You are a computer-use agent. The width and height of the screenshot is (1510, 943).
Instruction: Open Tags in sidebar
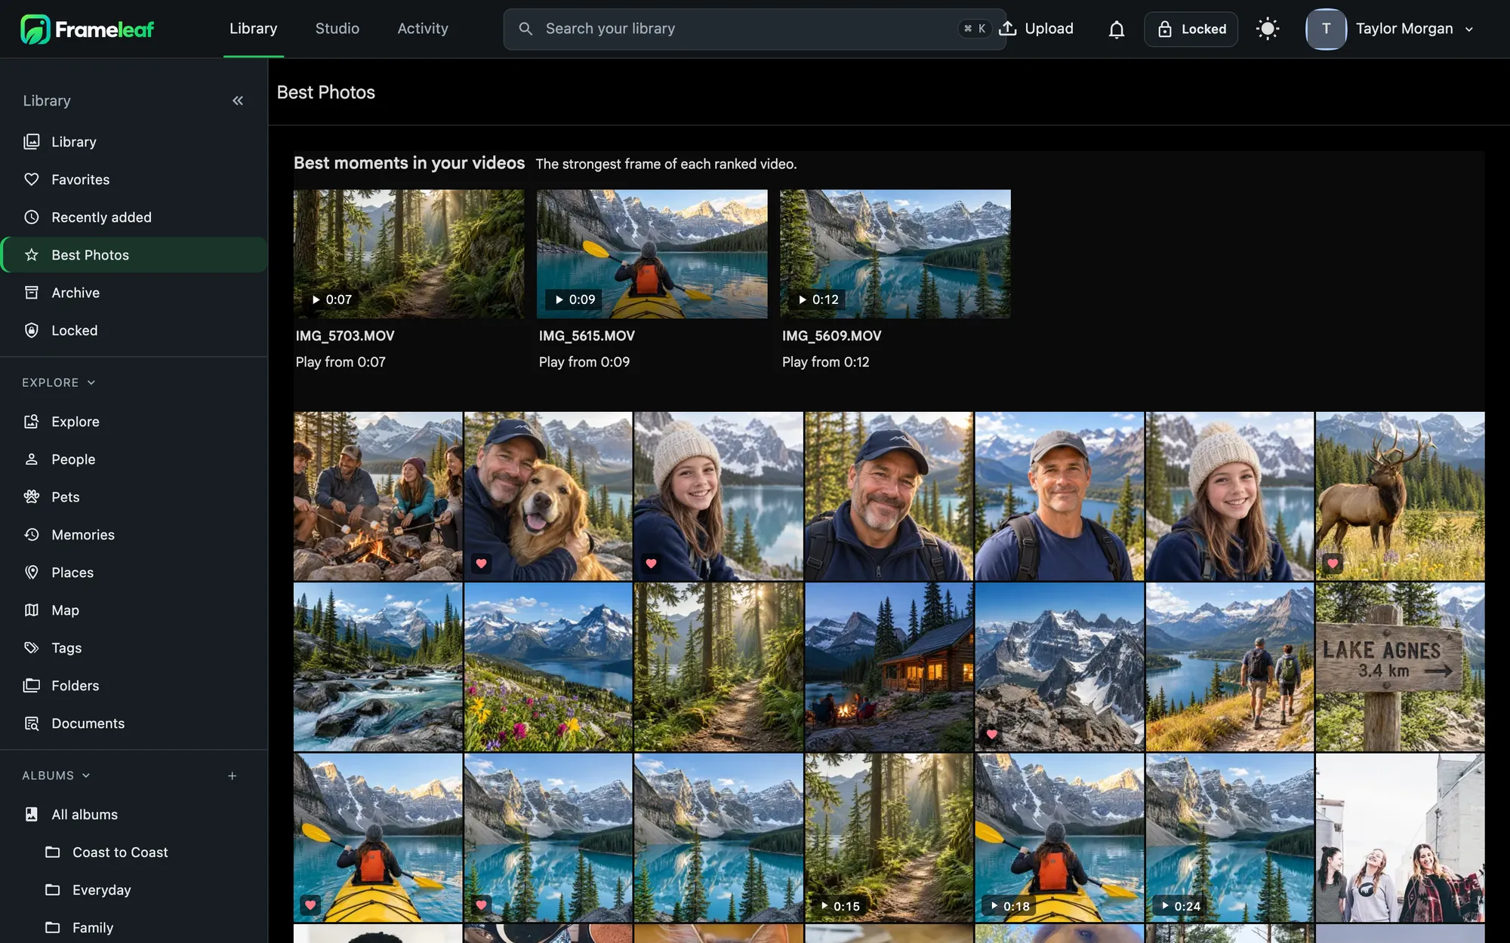[x=134, y=648]
